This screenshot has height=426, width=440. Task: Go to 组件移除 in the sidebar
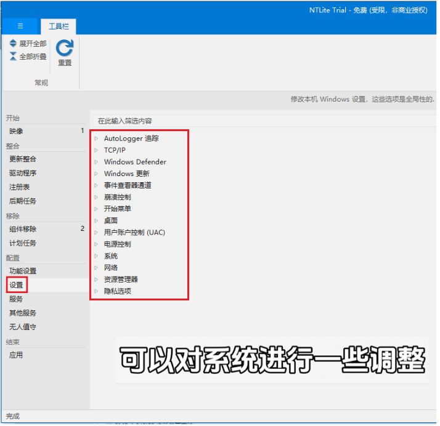(23, 229)
